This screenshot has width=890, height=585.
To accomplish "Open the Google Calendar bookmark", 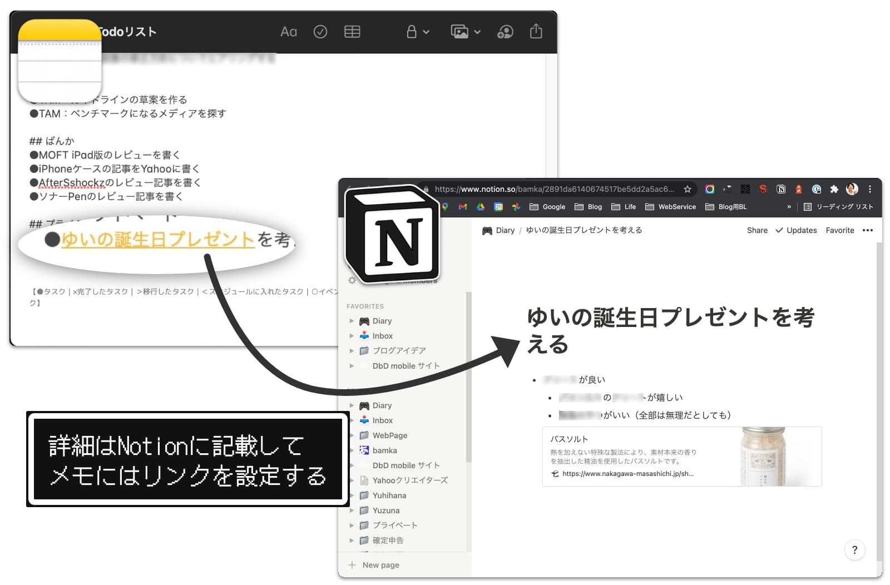I will (x=498, y=207).
